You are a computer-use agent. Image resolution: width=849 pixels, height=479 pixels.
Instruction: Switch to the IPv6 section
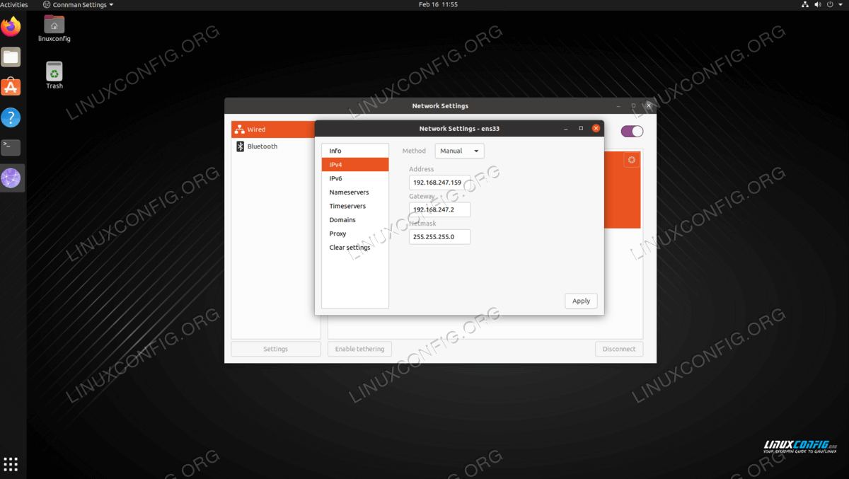click(x=355, y=178)
